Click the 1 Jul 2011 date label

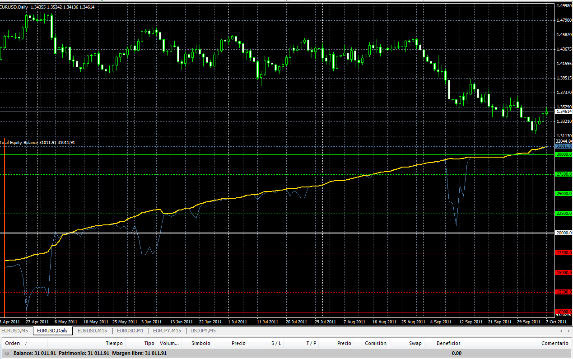238,322
